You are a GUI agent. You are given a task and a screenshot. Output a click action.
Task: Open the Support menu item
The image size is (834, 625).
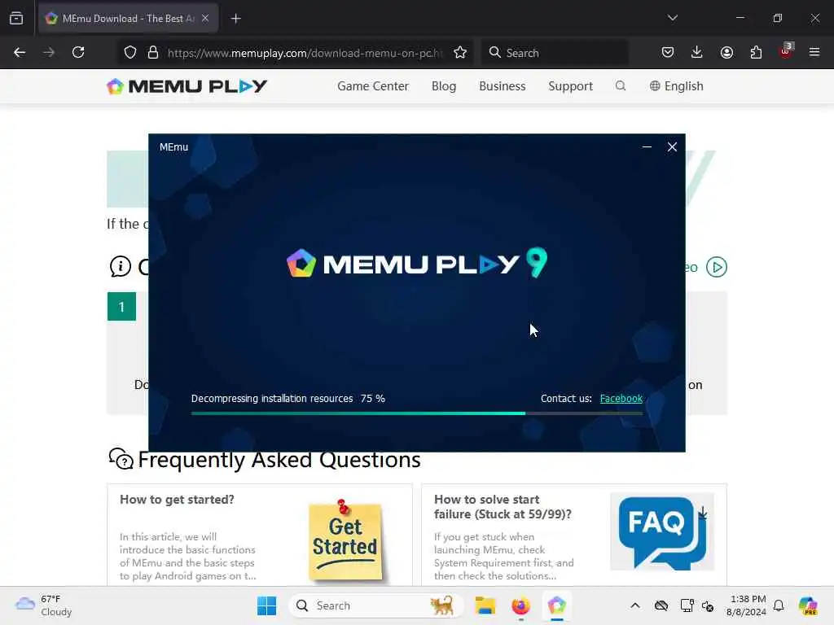pyautogui.click(x=570, y=86)
